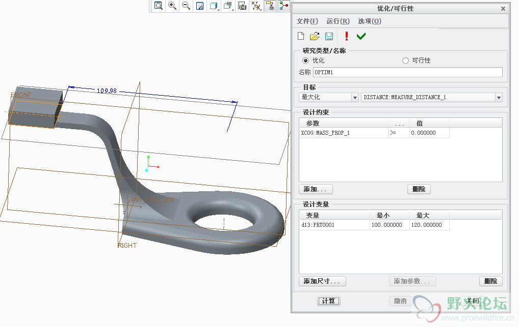Close the 优化/可行性 dialog with X
Viewport: 519px width, 327px height.
(503, 9)
